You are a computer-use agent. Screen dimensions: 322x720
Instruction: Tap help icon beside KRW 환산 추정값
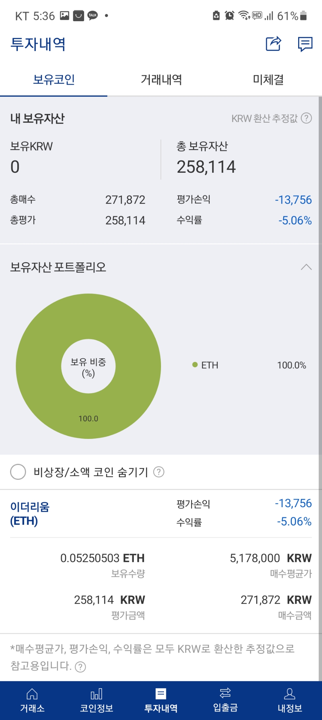coord(307,118)
